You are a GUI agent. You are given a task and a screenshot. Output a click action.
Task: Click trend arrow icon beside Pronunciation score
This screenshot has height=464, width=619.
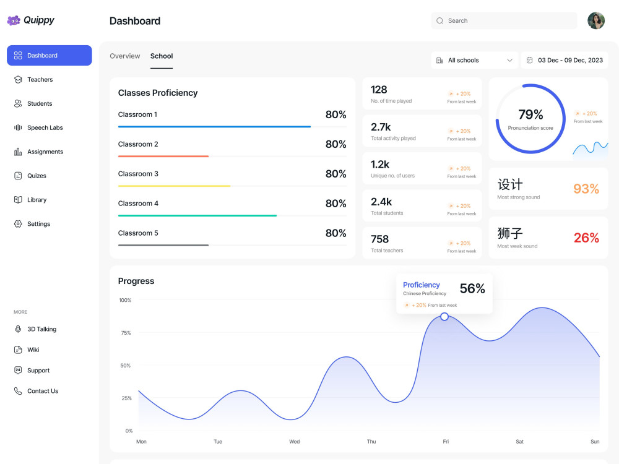tap(577, 114)
